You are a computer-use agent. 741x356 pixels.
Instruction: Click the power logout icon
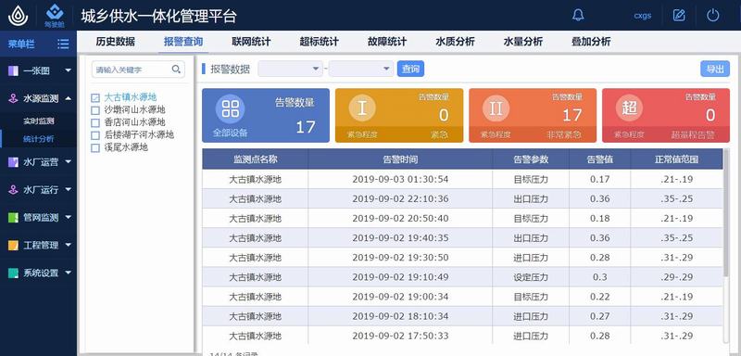click(712, 15)
